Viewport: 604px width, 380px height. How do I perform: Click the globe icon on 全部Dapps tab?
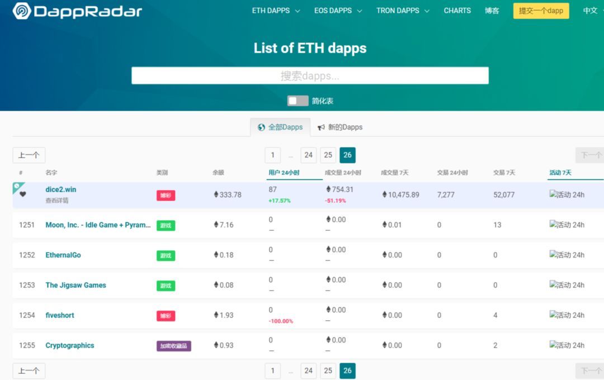tap(261, 127)
